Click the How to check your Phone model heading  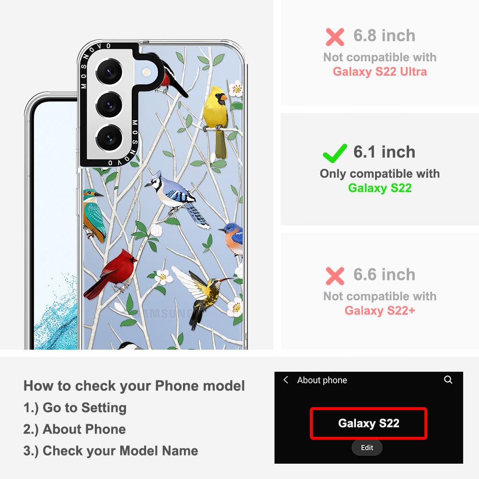[x=134, y=386]
